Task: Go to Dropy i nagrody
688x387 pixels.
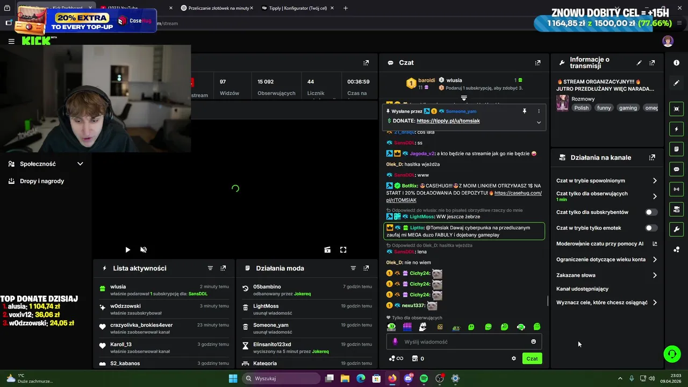Action: 42,181
